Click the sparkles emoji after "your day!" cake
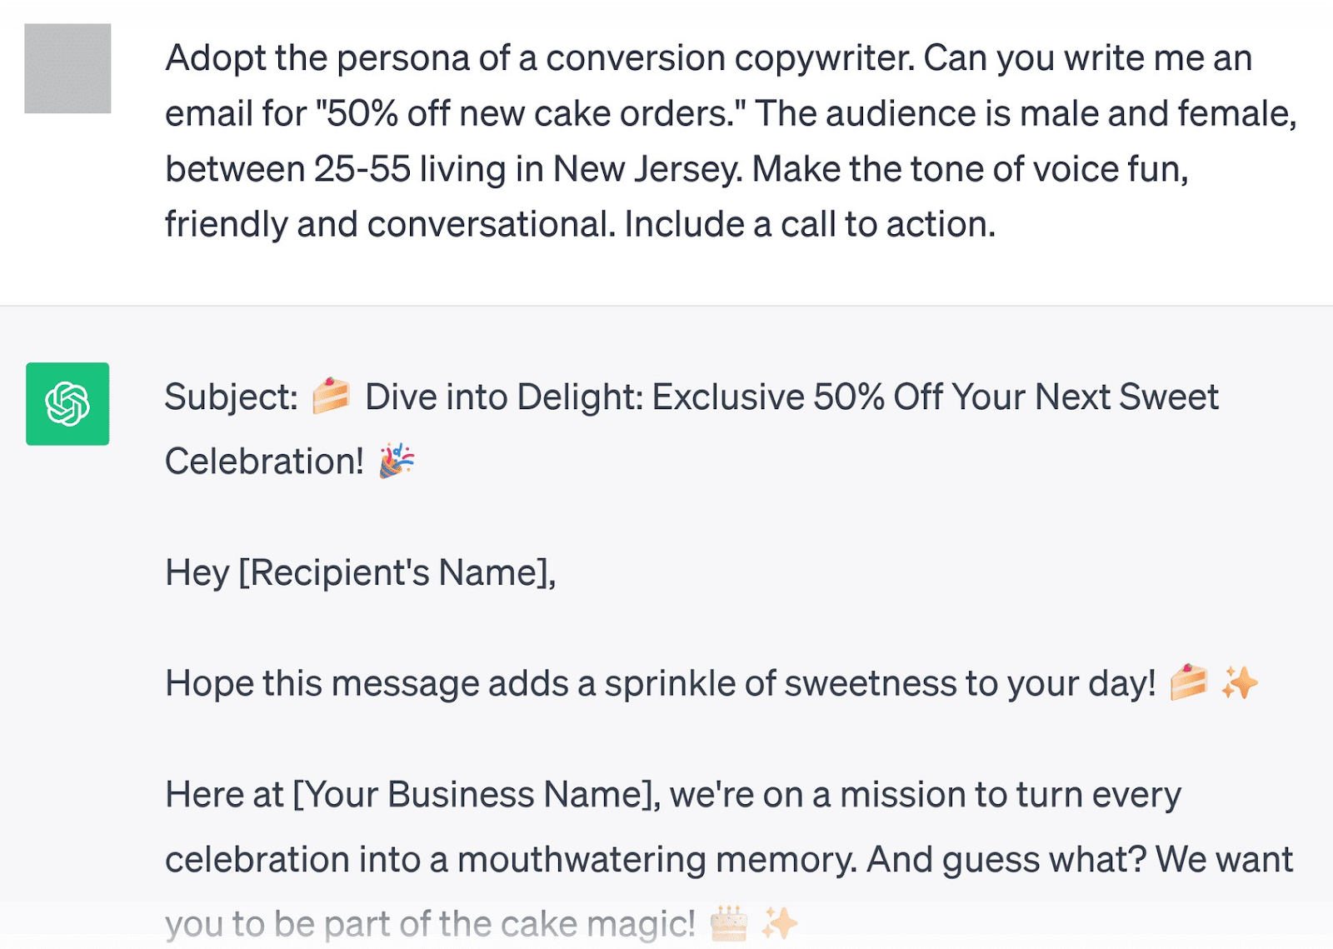This screenshot has height=949, width=1333. [x=1239, y=682]
